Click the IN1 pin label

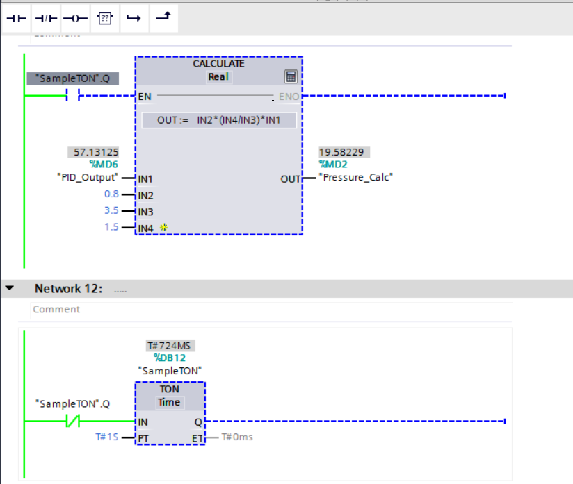pyautogui.click(x=145, y=179)
